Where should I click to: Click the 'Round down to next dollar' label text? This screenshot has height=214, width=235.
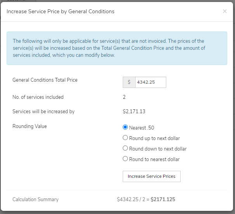coord(158,149)
